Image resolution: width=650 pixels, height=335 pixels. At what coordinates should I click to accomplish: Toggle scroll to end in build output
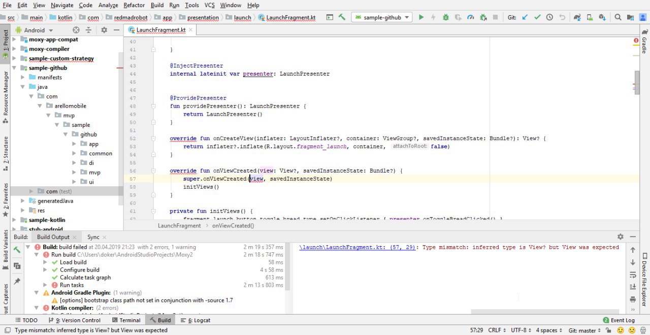click(633, 287)
